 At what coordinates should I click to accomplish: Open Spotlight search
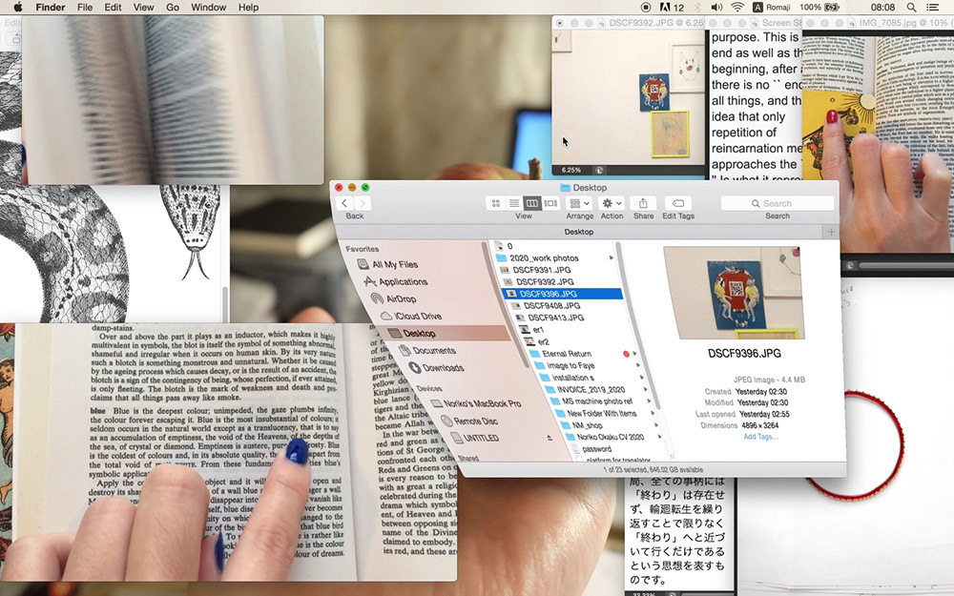(911, 8)
